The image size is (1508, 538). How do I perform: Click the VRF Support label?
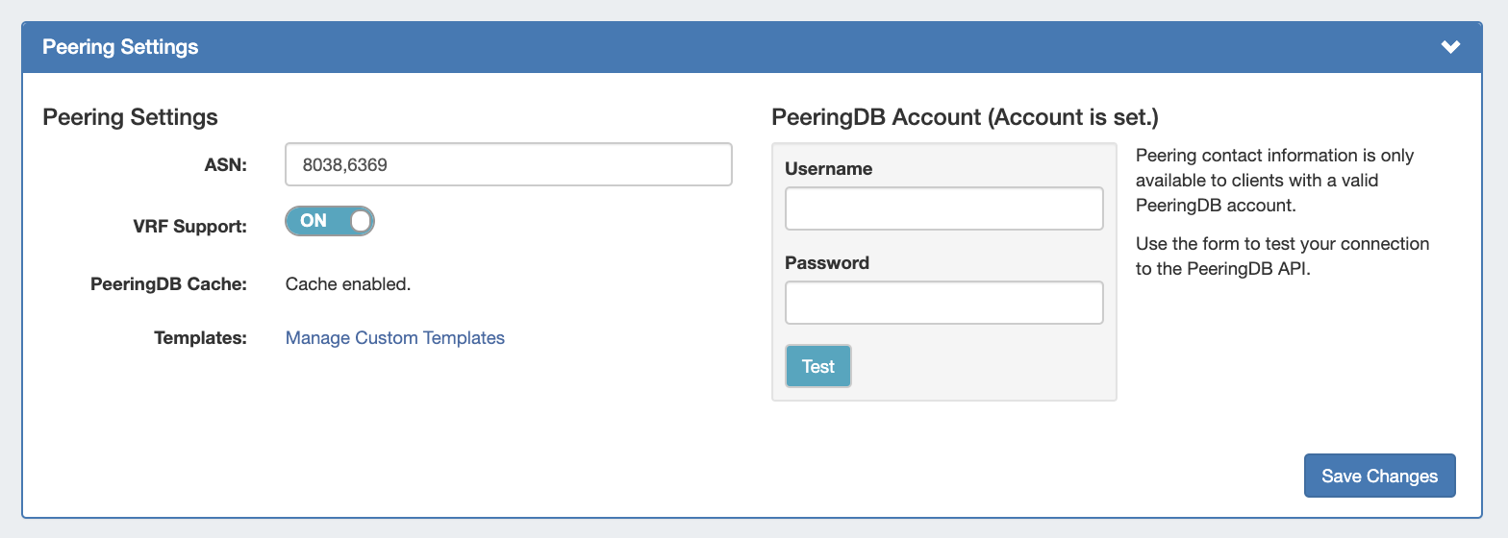coord(189,227)
